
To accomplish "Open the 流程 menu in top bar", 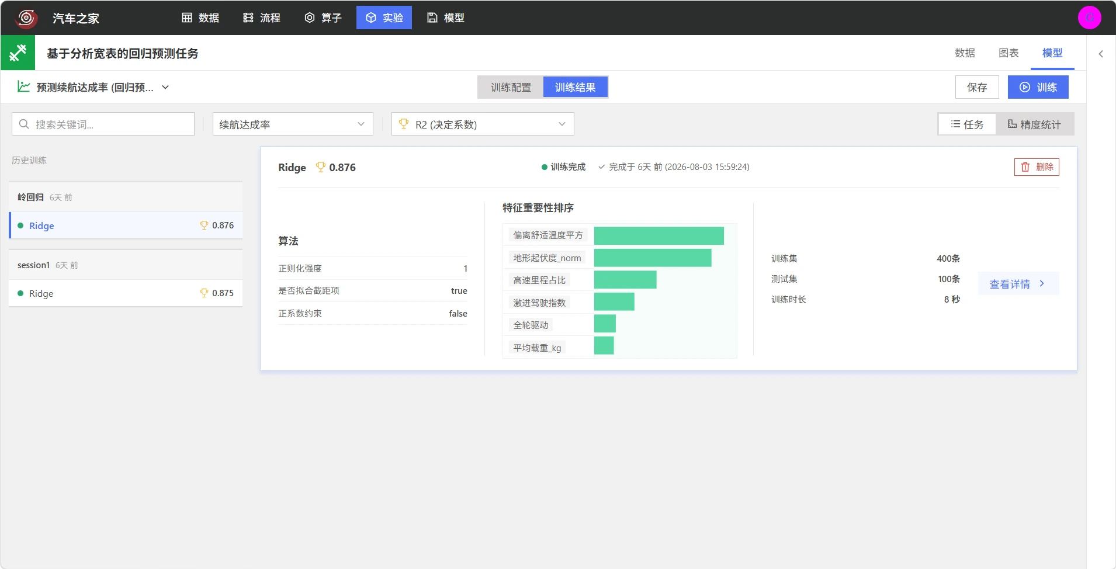I will click(262, 18).
